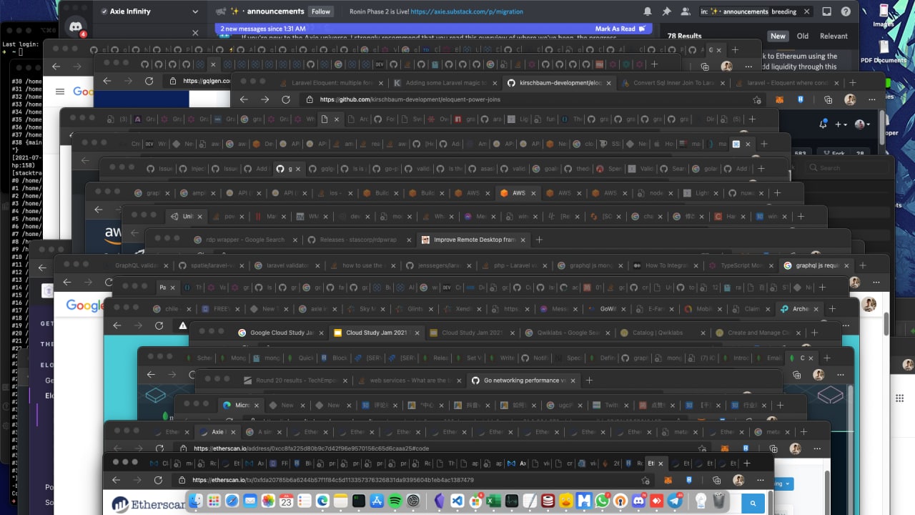The image size is (915, 515).
Task: Toggle the bookmark star in the GitHub address bar
Action: 757,100
